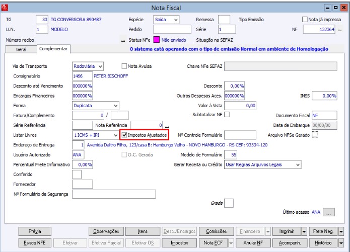Image resolution: width=350 pixels, height=252 pixels.
Task: Click the Série field
Action: click(x=227, y=30)
